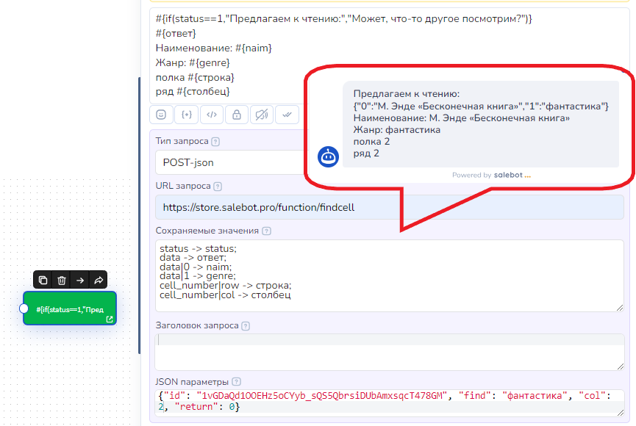This screenshot has height=426, width=636.
Task: Delete the block using trash icon
Action: point(62,280)
